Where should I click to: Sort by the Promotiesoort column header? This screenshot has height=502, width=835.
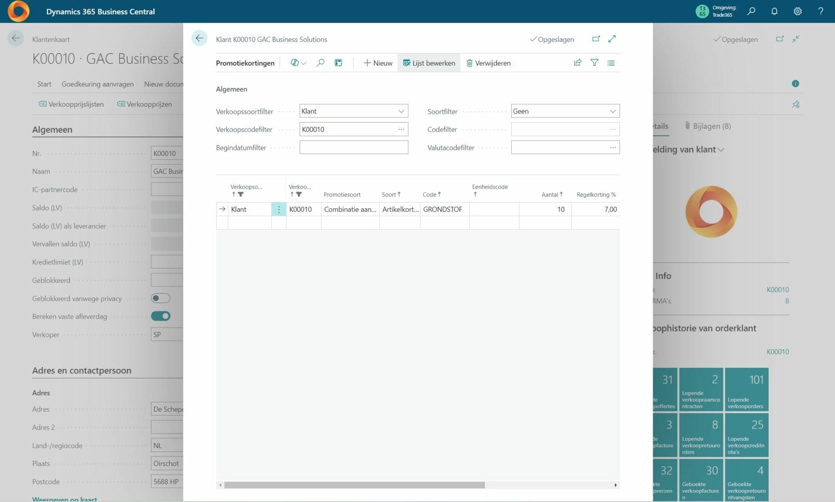coord(342,195)
